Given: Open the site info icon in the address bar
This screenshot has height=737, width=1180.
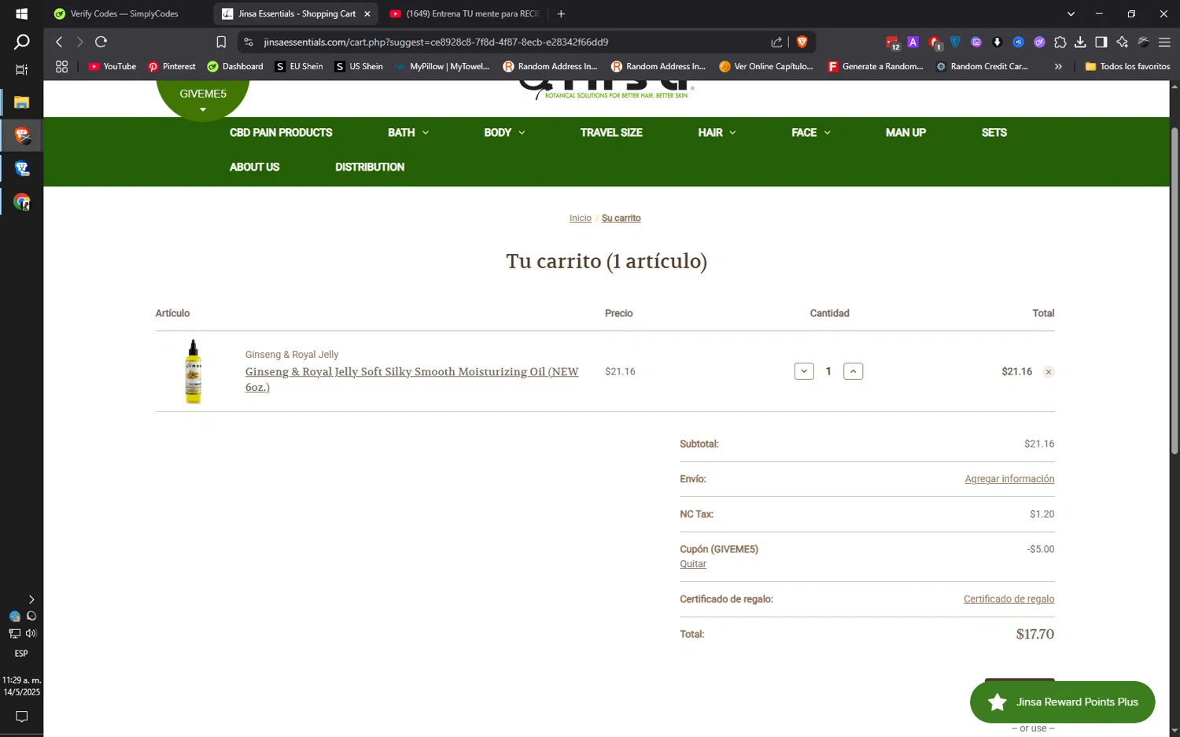Looking at the screenshot, I should [x=249, y=42].
